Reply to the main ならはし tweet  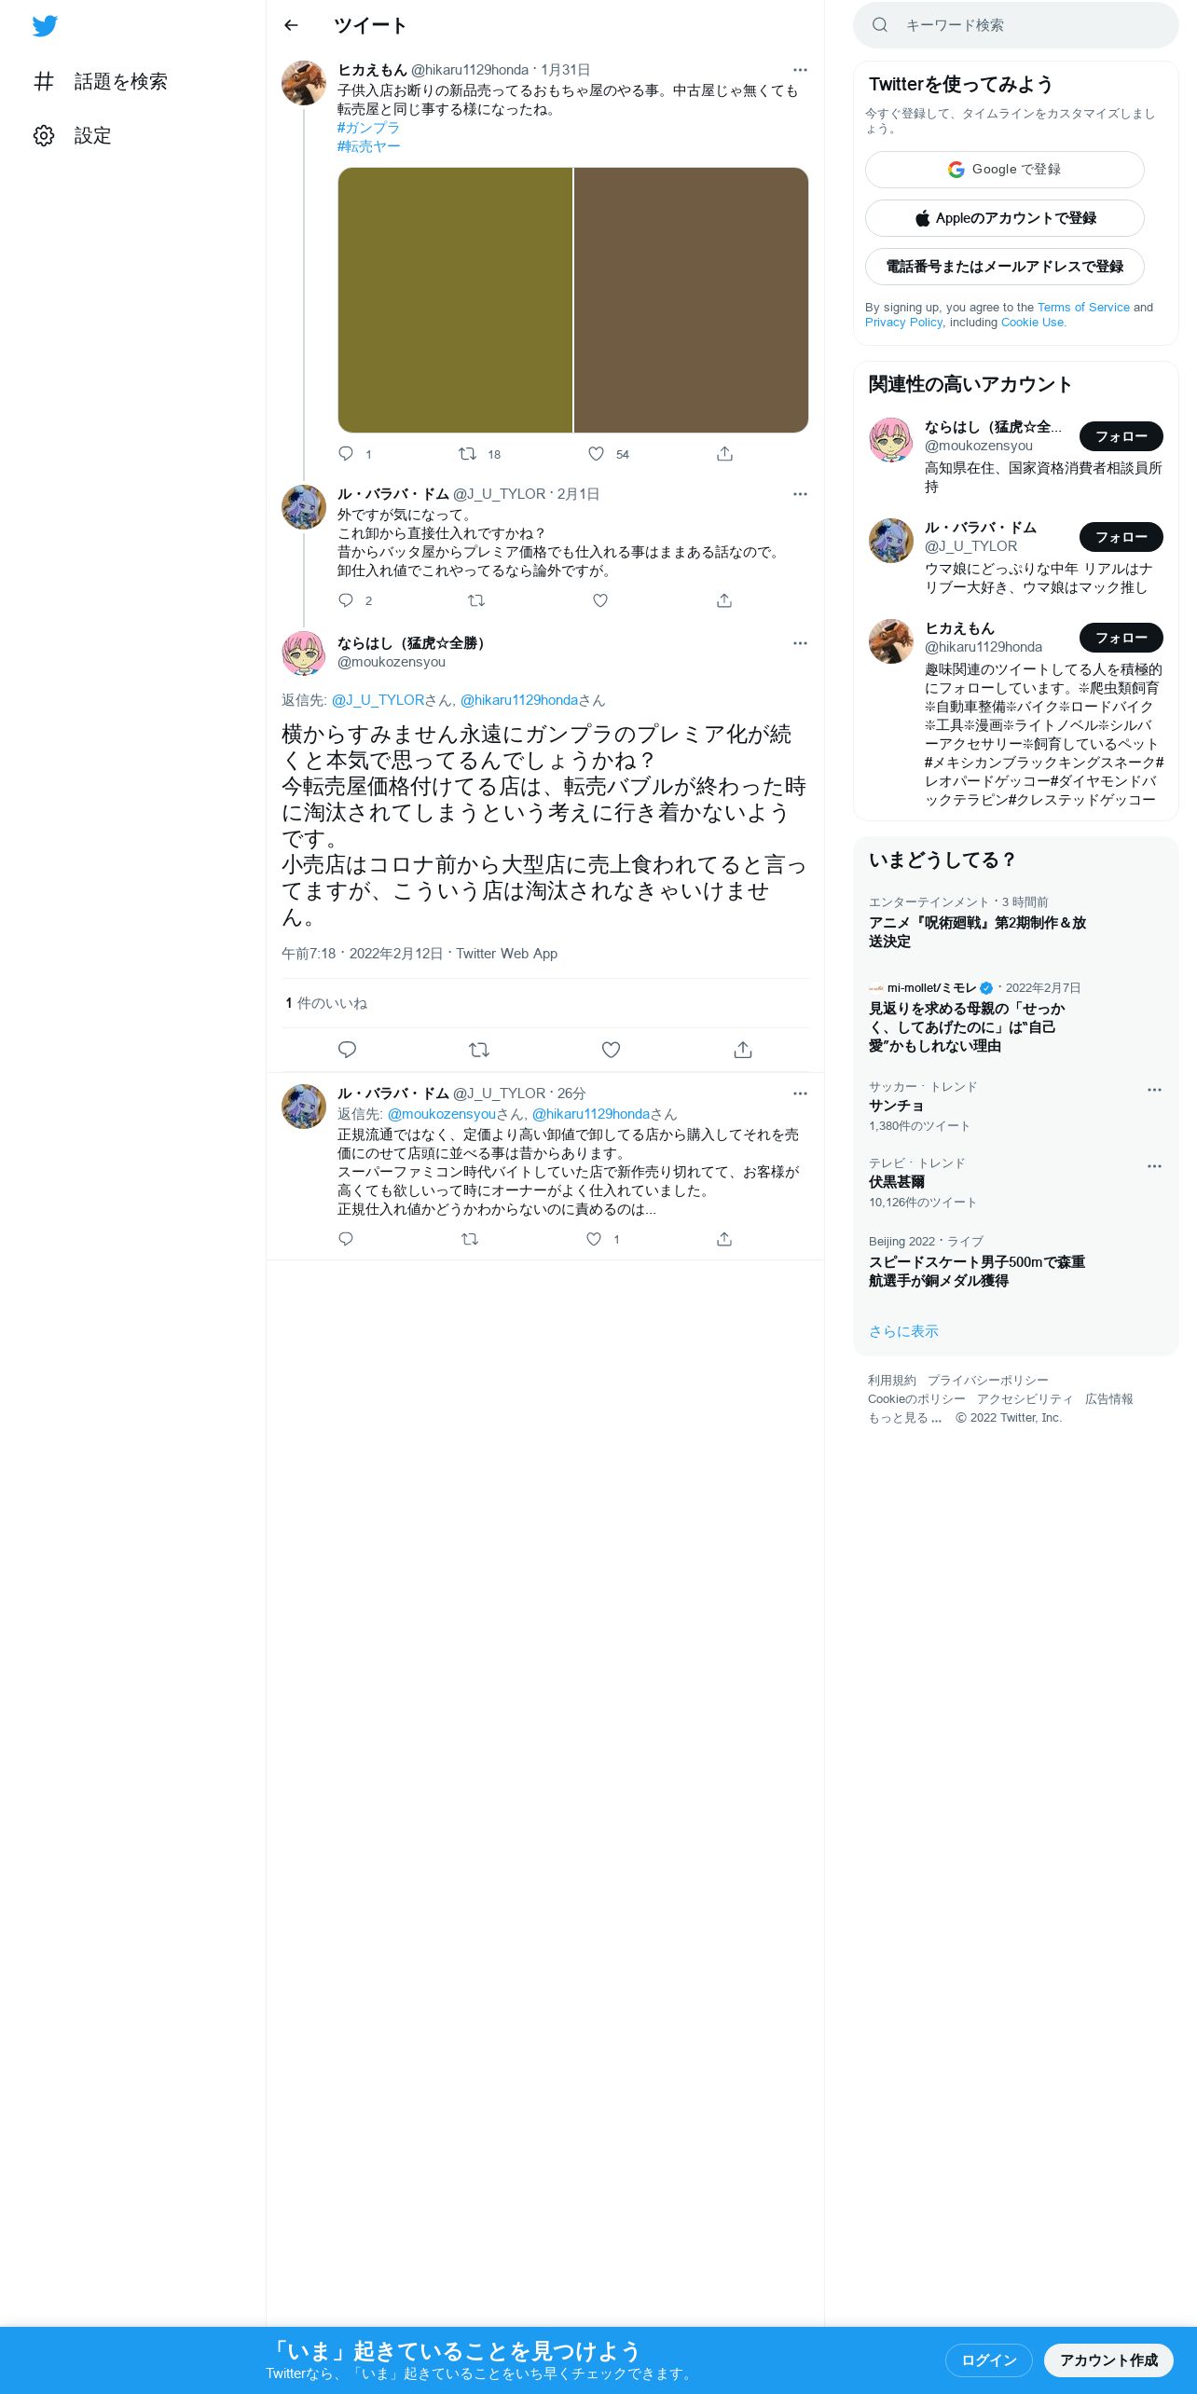(347, 1050)
